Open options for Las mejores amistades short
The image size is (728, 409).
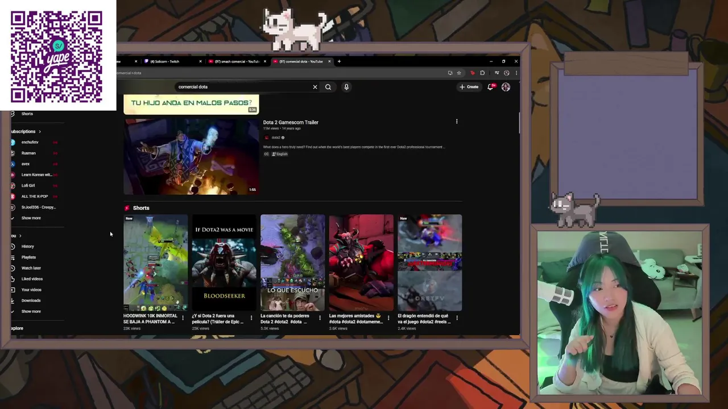[x=388, y=318]
